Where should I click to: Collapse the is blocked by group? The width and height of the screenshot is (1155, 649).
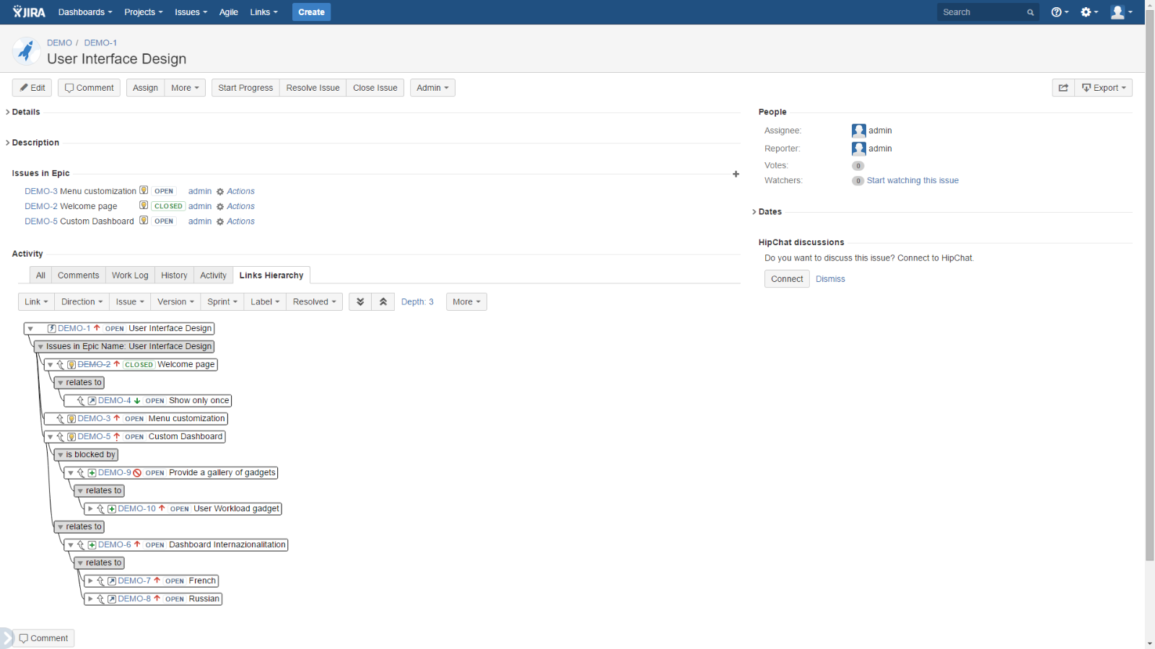coord(61,455)
